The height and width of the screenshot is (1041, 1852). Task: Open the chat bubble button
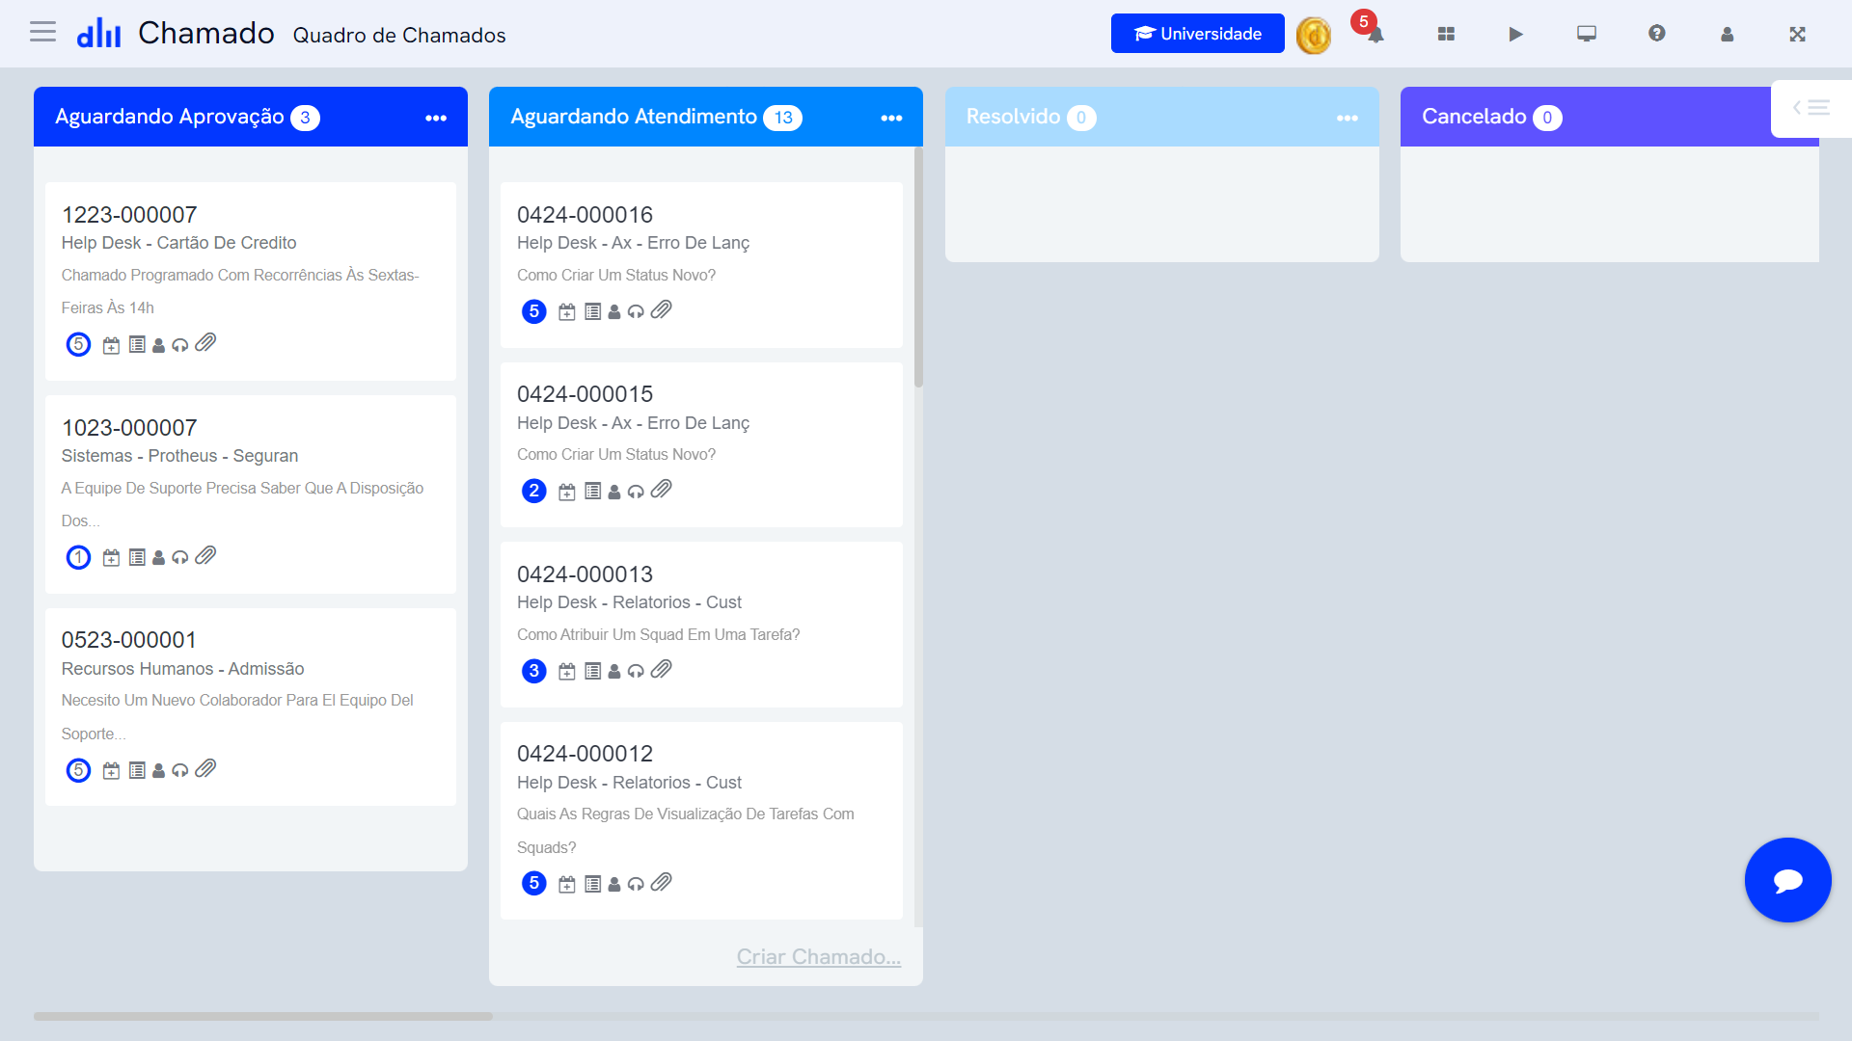pos(1787,880)
